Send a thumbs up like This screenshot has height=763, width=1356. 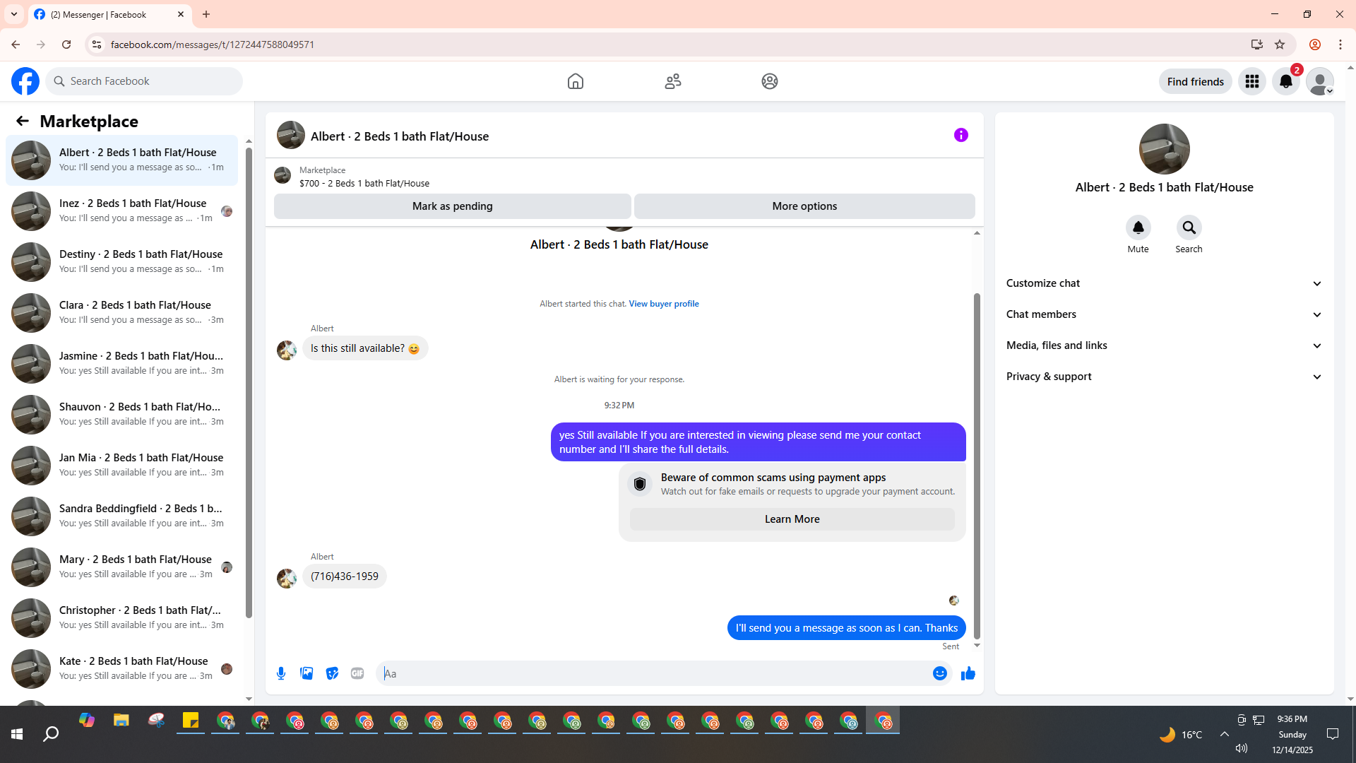coord(968,673)
